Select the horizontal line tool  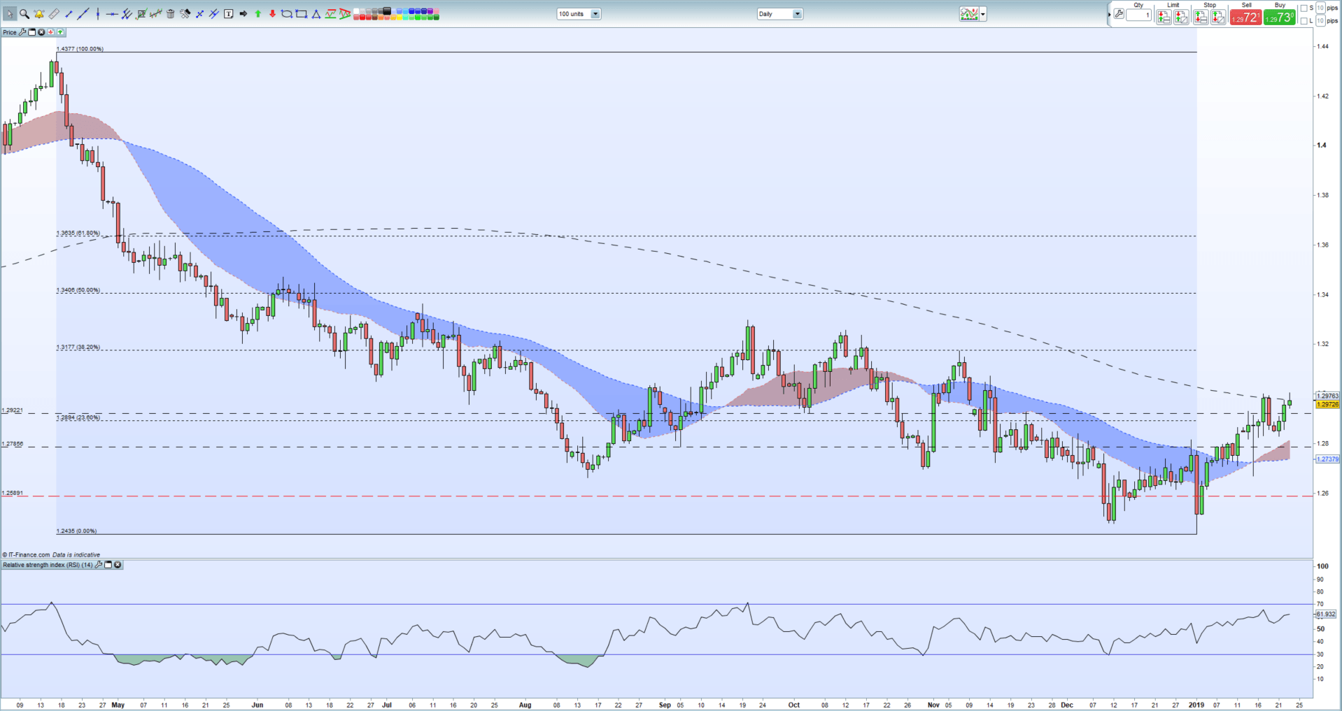[112, 14]
